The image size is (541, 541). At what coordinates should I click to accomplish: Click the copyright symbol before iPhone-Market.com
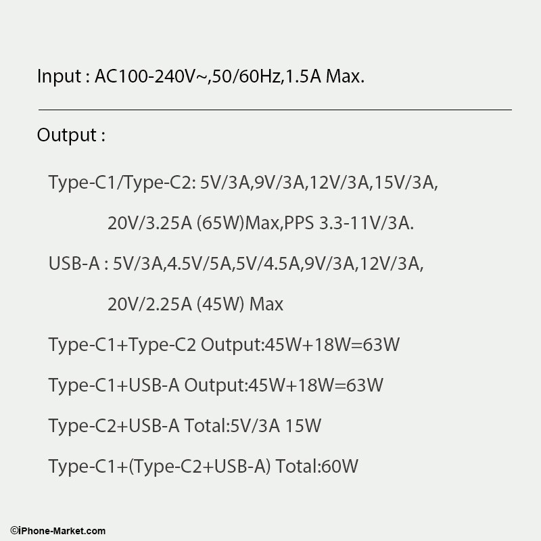(14, 532)
